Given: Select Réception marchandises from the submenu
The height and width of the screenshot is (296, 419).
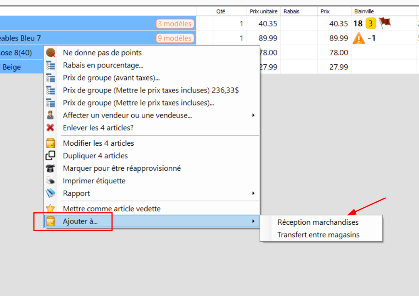Looking at the screenshot, I should [318, 222].
